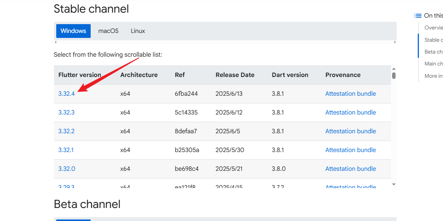Click the right scroll arrow under the OS tabs

(395, 42)
